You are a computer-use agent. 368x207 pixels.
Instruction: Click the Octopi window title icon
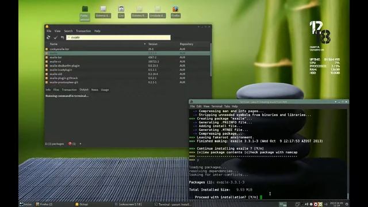(47, 26)
